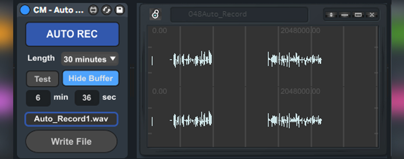Click the blue power circle beside CM title
The width and height of the screenshot is (404, 159).
[x=25, y=10]
